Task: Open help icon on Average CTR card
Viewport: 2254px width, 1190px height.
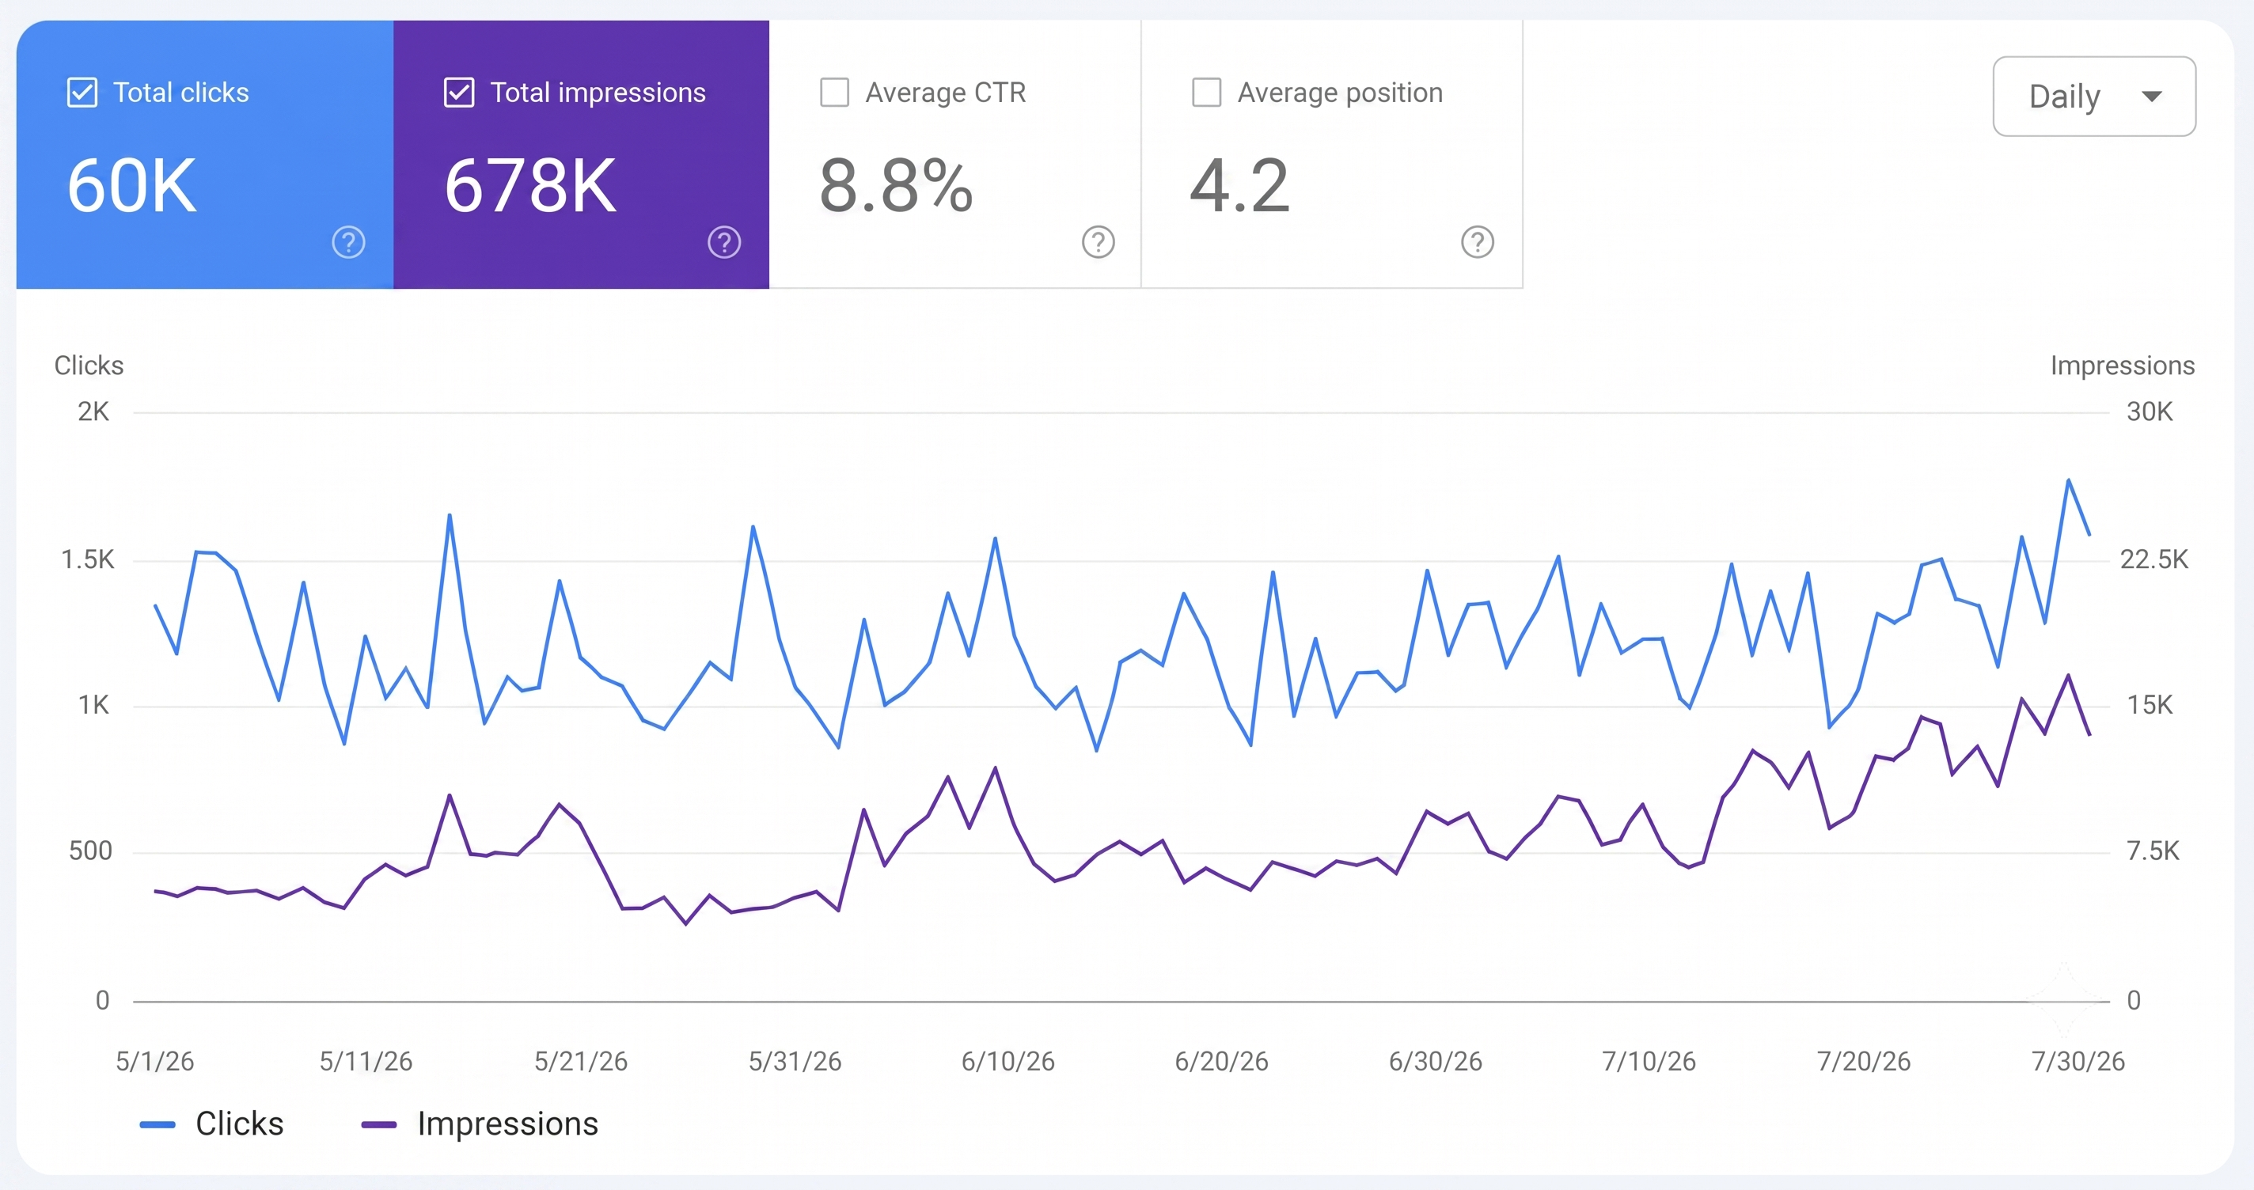Action: pyautogui.click(x=1099, y=242)
